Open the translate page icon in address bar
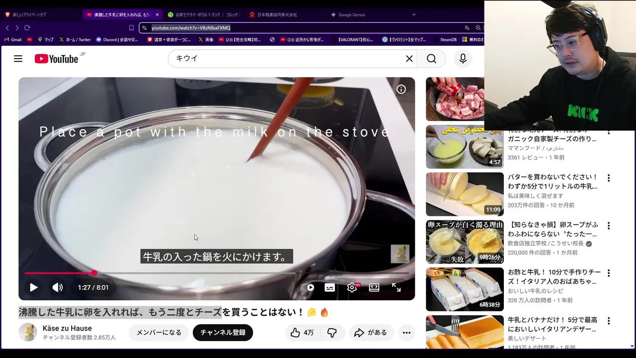This screenshot has width=636, height=358. pos(467,28)
